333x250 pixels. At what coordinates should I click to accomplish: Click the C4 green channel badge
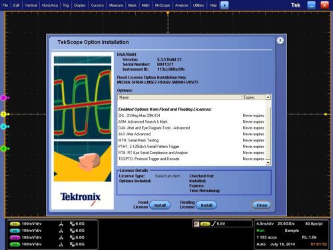coord(15,245)
